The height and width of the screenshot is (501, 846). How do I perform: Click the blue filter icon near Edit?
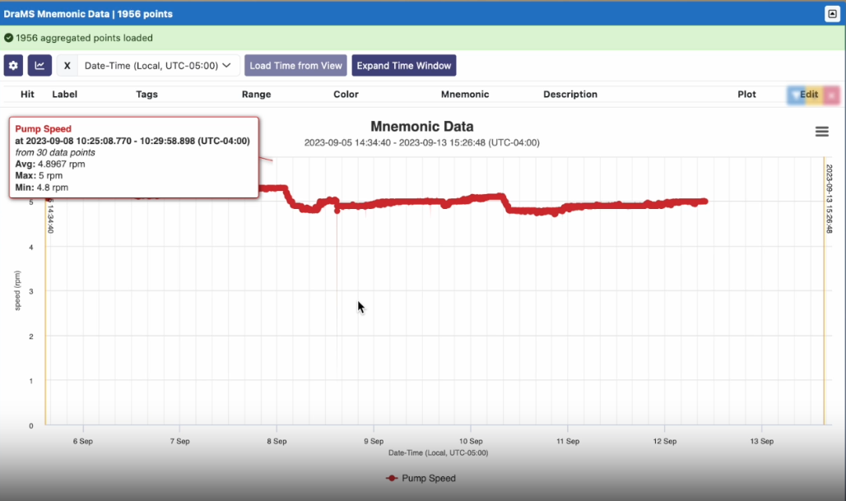tap(793, 95)
